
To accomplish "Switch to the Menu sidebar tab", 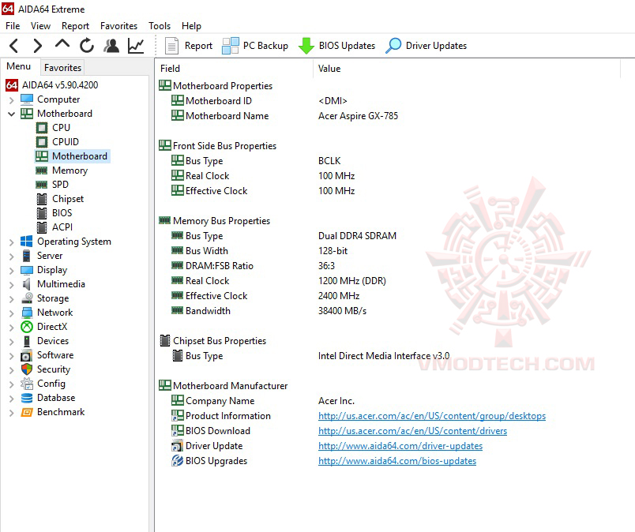I will pyautogui.click(x=19, y=66).
